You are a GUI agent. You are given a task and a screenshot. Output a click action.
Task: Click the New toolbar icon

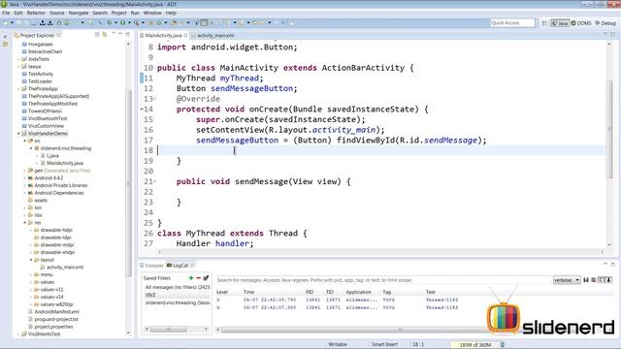(x=6, y=23)
